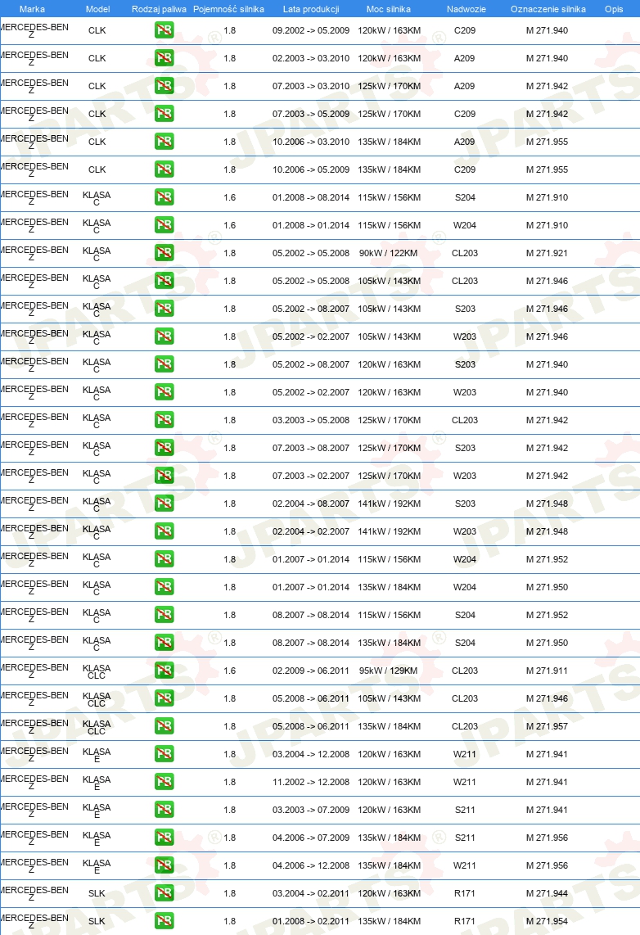Viewport: 640px width, 935px height.
Task: Click fuel icon in CLK A209 M 271.955 row
Action: 164,142
